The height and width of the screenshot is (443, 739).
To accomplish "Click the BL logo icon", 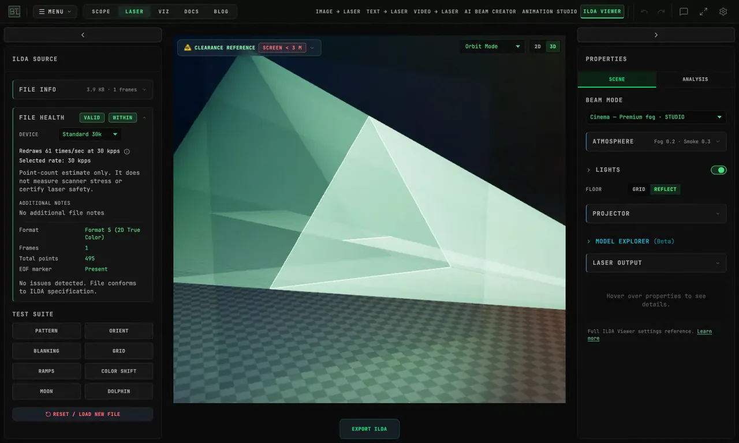I will coord(14,12).
